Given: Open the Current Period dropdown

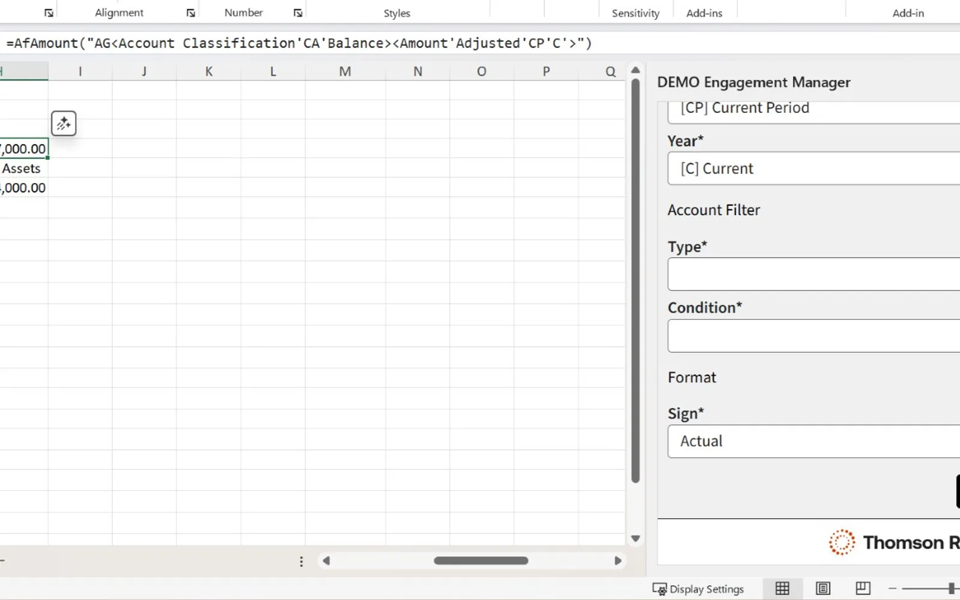Looking at the screenshot, I should 814,112.
